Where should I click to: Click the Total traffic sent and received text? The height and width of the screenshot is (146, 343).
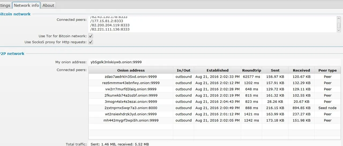pos(120,144)
